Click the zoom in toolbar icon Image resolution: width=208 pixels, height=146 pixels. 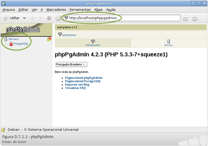pyautogui.click(x=195, y=18)
